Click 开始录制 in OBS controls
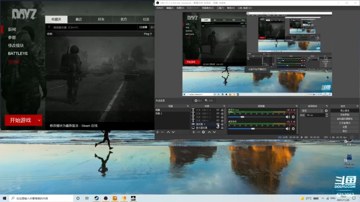360x202 pixels. coord(344,115)
